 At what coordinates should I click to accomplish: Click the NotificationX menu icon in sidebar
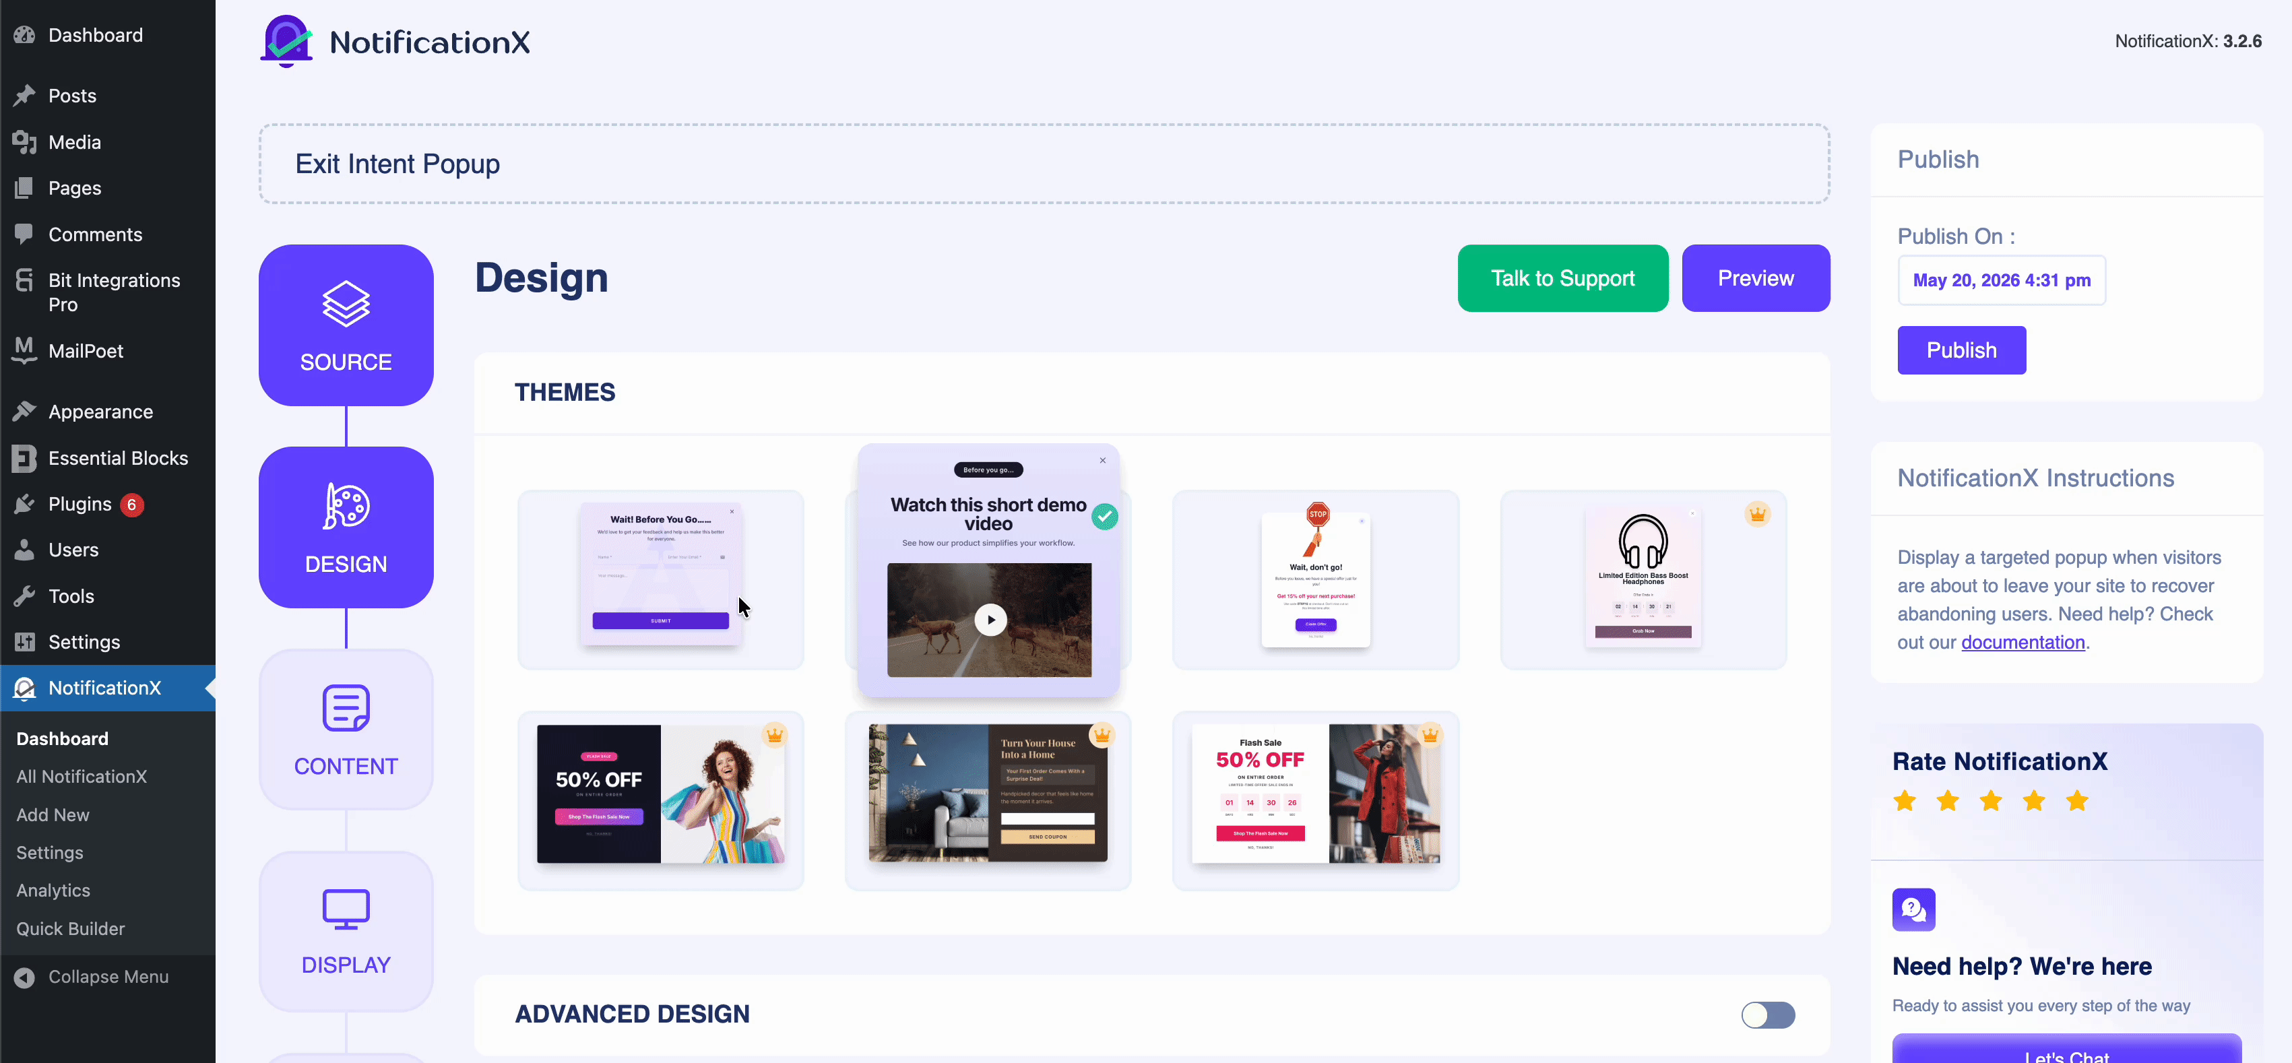(x=25, y=688)
